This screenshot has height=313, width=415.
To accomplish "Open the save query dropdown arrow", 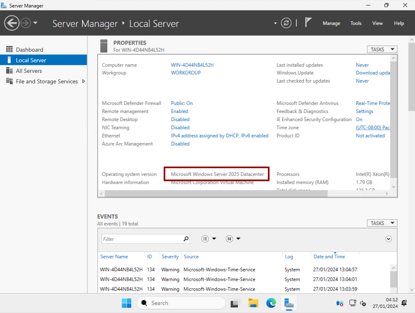I will [238, 239].
